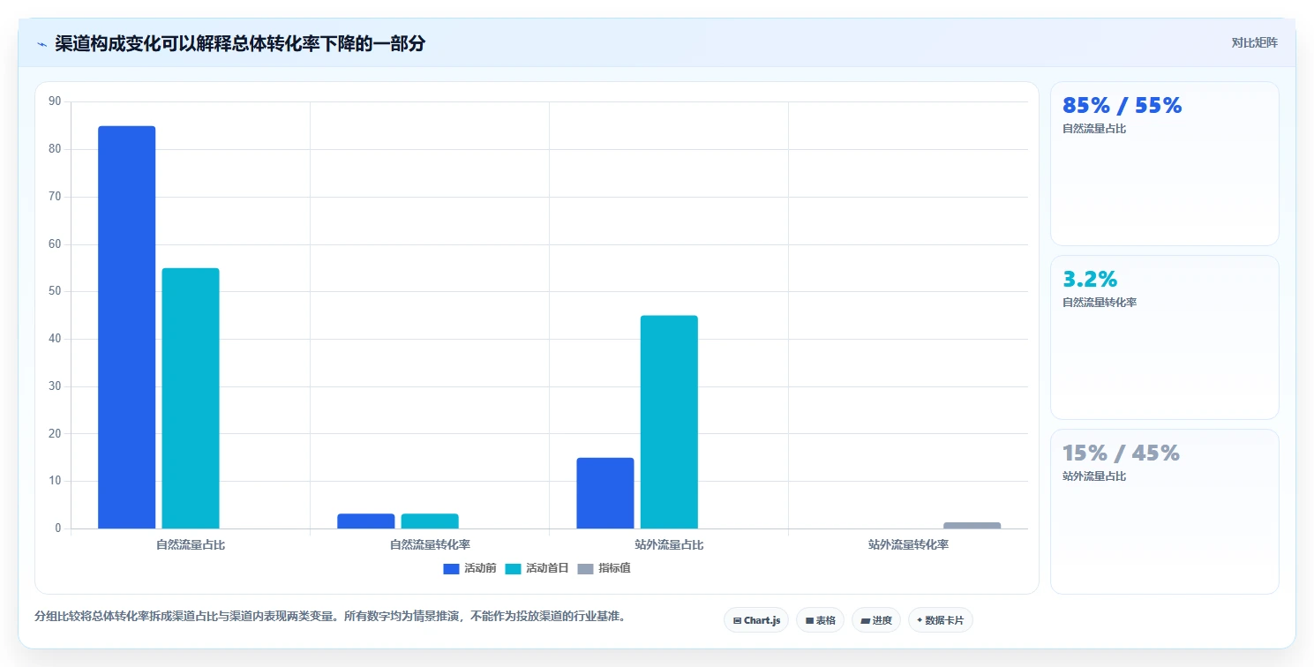This screenshot has width=1314, height=667.
Task: Click the 自然流量转化率 caption in the second card
Action: click(x=1100, y=303)
